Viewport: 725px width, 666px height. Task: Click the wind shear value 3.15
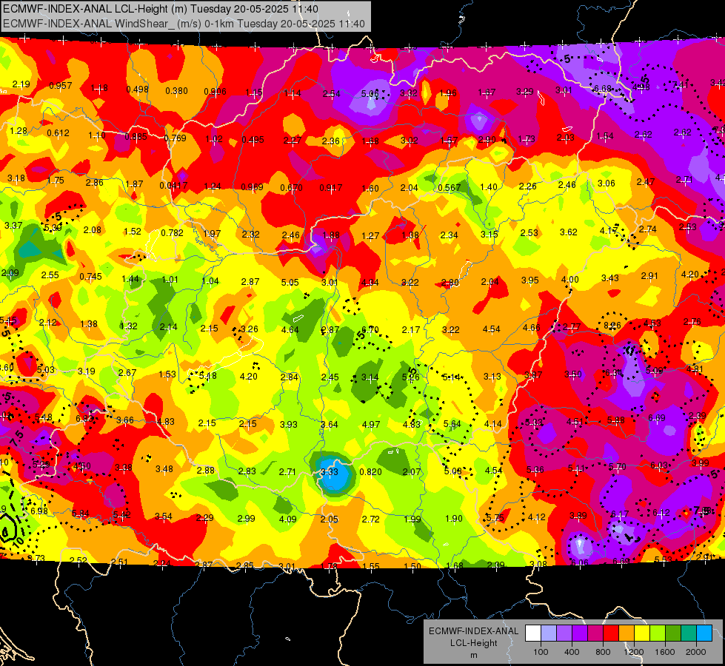490,235
